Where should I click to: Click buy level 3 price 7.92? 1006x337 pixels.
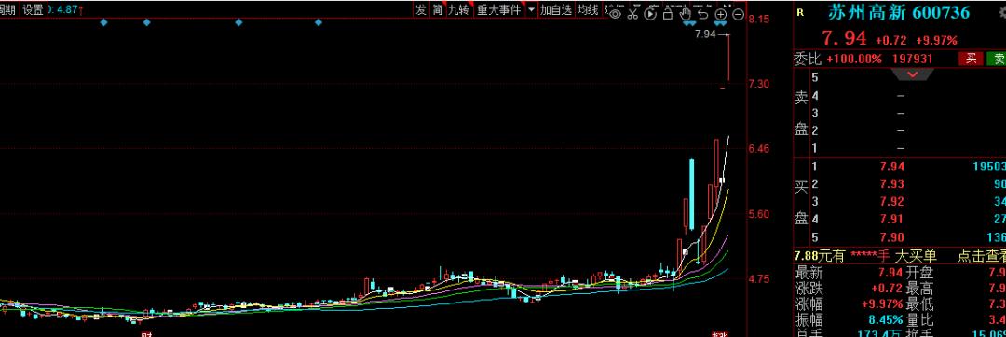892,202
